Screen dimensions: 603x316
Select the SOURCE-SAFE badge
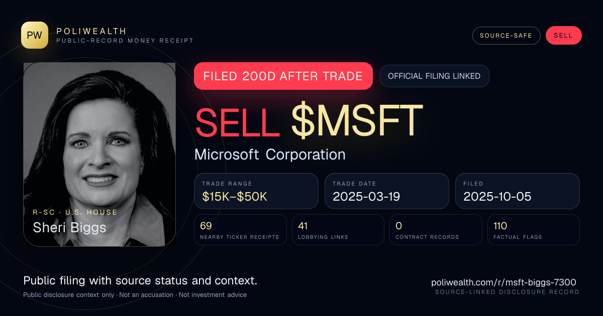click(x=506, y=36)
